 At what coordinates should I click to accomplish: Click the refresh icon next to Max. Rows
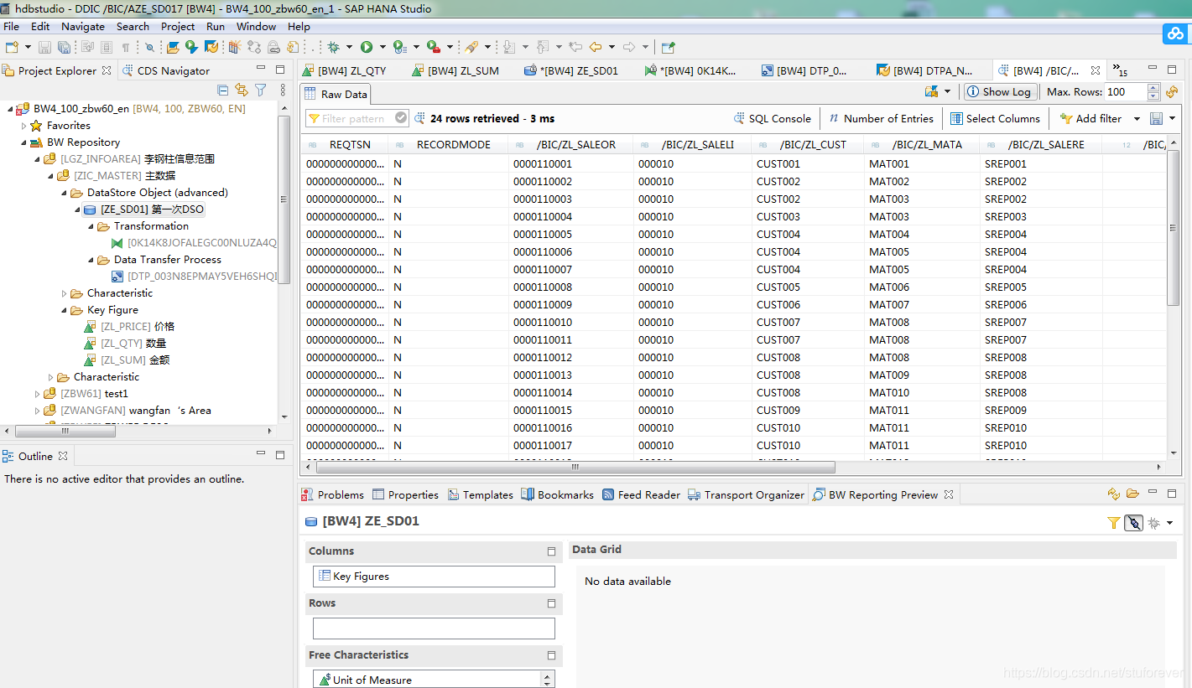1172,91
